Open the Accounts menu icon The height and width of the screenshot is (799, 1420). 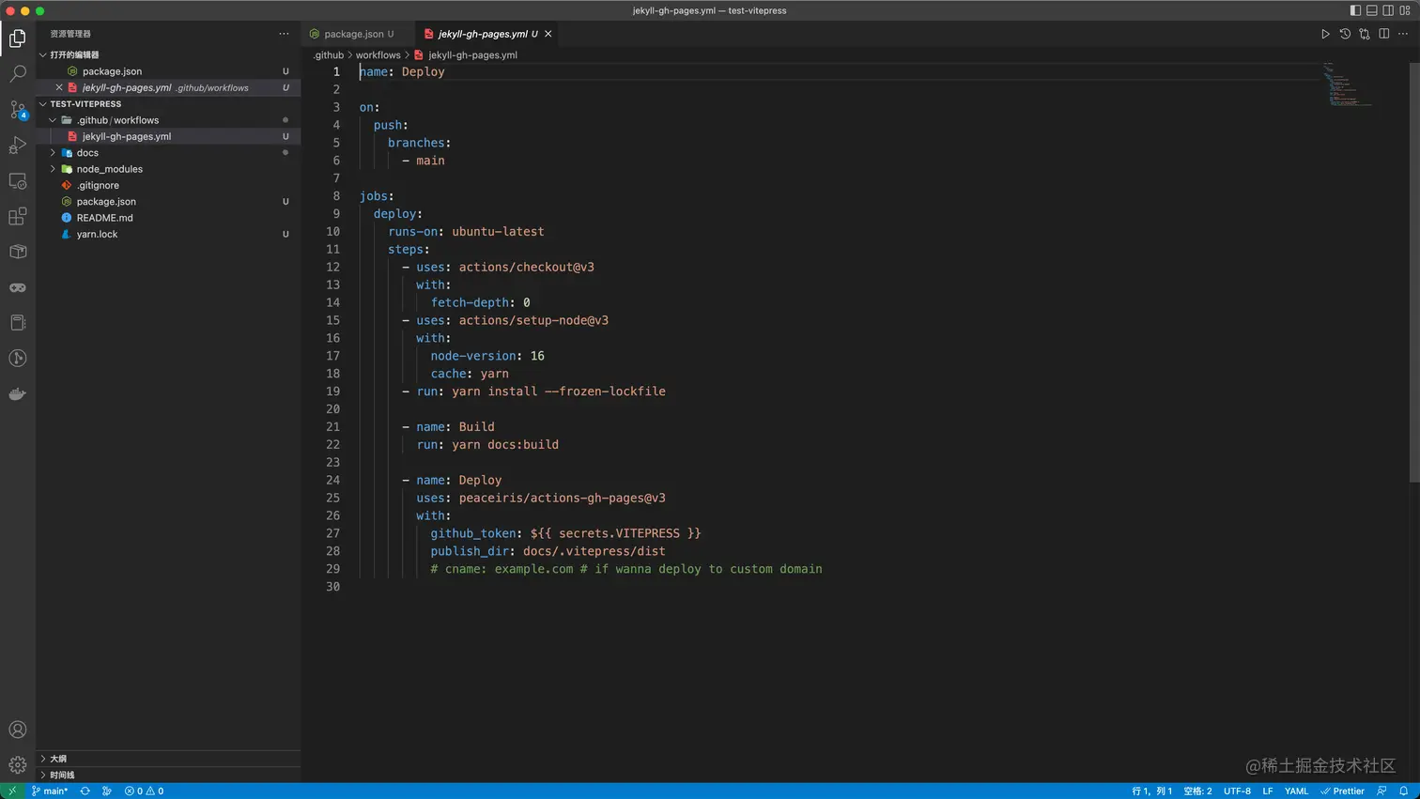click(17, 730)
